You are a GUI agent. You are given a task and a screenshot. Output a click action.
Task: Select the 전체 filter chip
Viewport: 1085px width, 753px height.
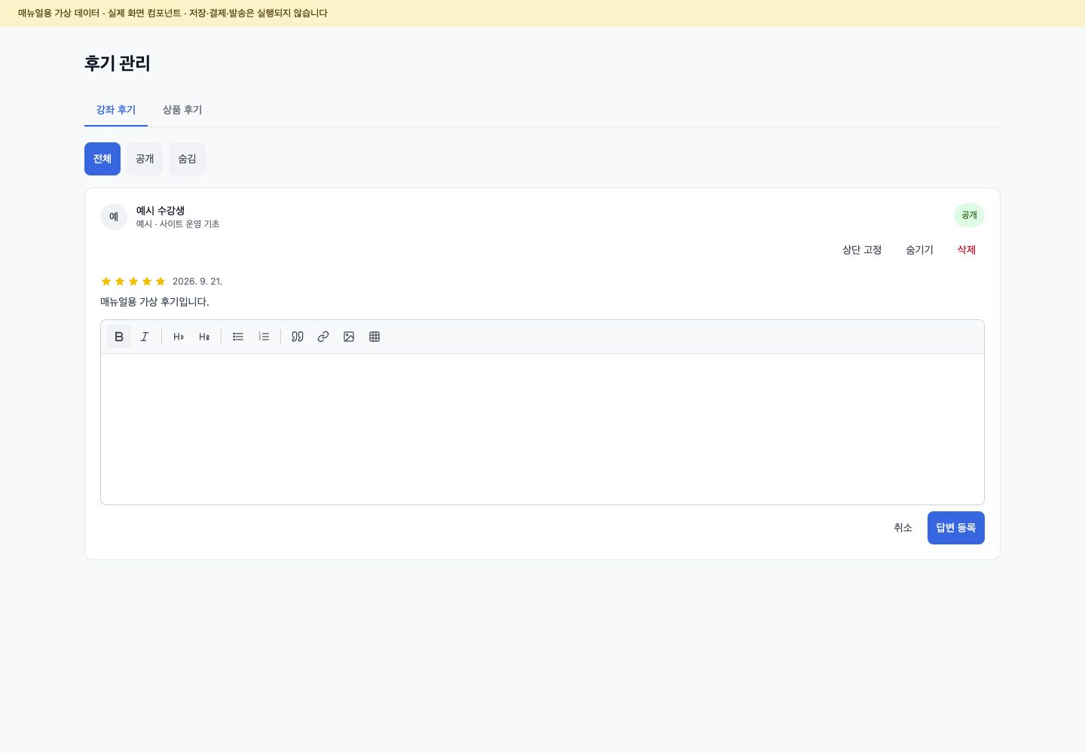(102, 159)
